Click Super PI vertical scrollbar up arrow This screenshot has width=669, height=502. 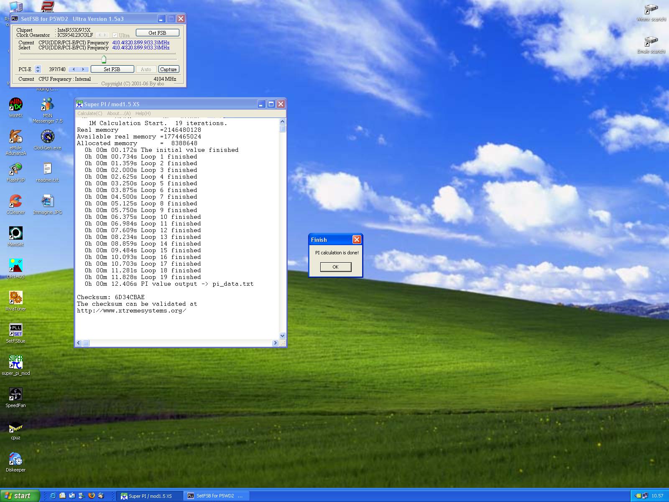pos(282,122)
